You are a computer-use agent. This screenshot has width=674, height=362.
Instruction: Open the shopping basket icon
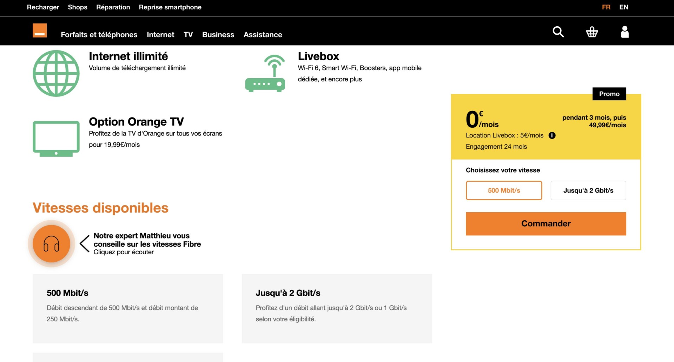(x=592, y=32)
